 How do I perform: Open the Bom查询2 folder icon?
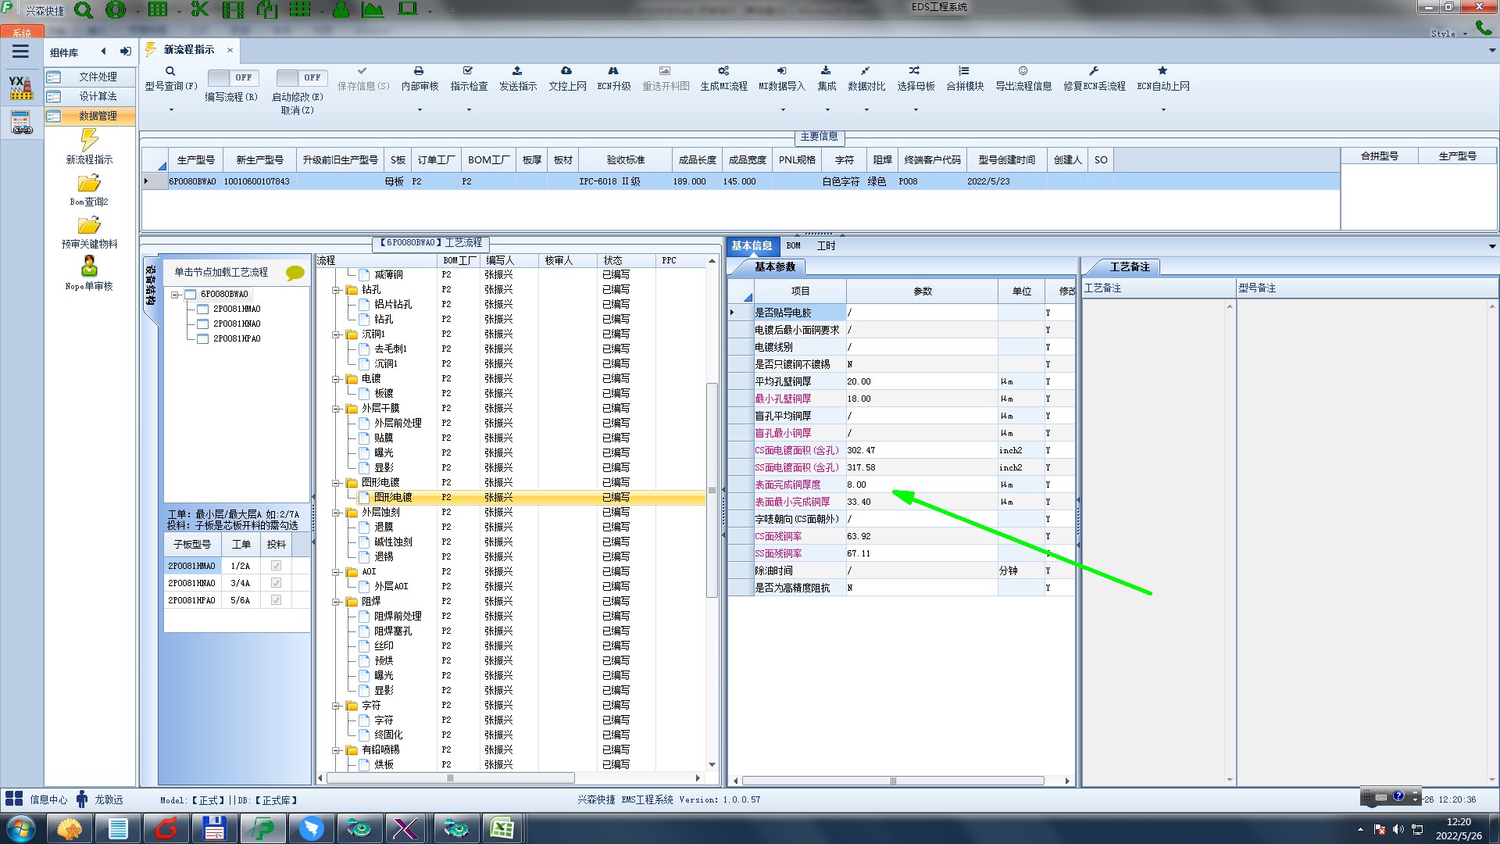[89, 184]
